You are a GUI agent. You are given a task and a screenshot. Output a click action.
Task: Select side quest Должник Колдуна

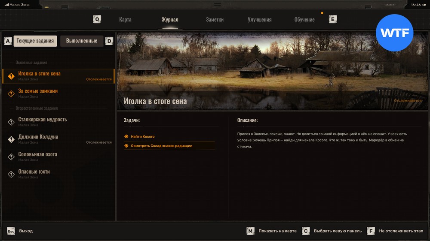38,137
